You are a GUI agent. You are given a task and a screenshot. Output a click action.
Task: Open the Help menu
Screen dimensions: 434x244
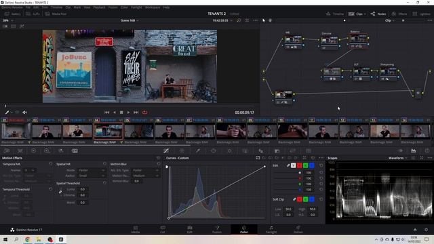[x=166, y=7]
